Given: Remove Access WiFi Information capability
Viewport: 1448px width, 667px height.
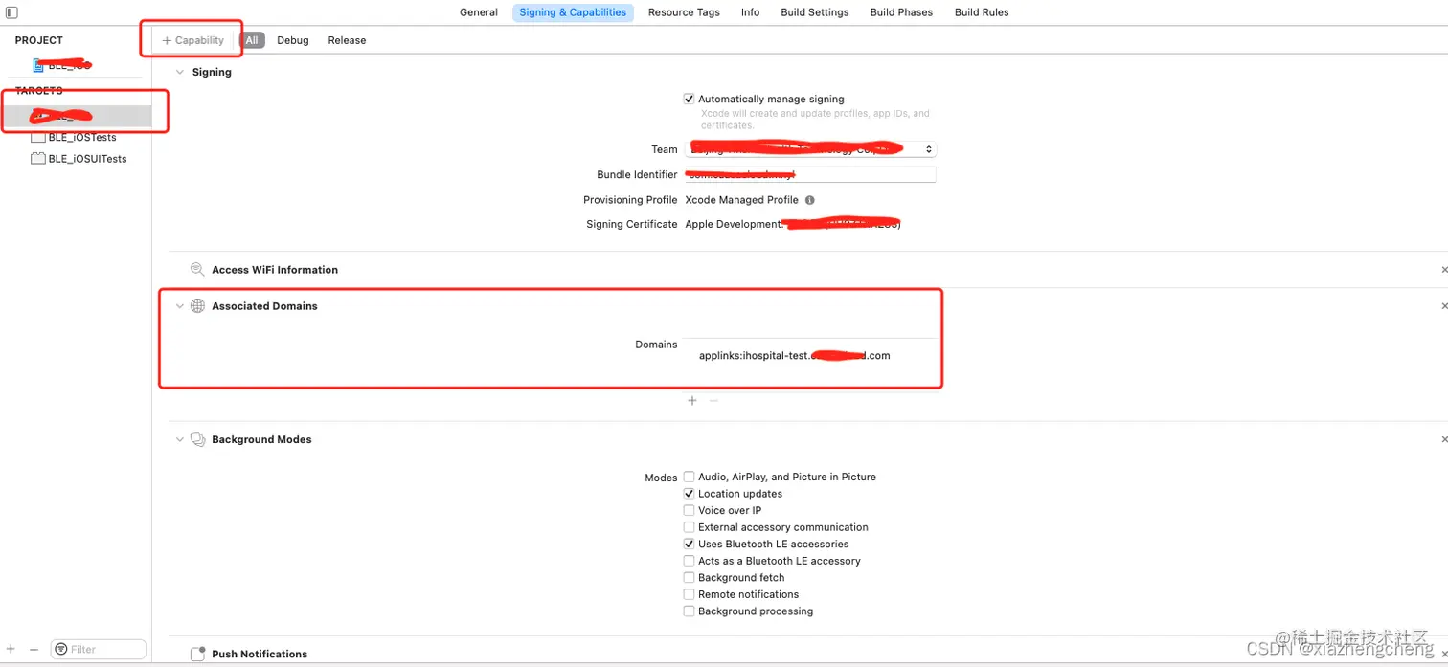Looking at the screenshot, I should tap(1443, 270).
